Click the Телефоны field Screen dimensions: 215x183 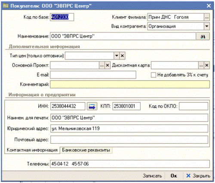[130, 164]
